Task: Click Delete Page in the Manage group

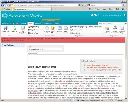Action: point(33,33)
